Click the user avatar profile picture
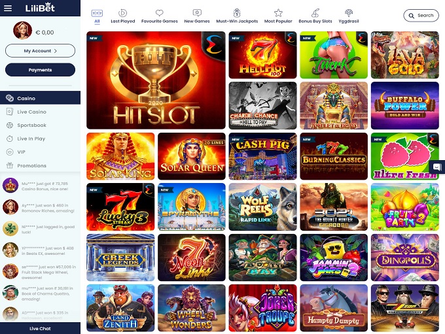The width and height of the screenshot is (445, 334). click(22, 31)
